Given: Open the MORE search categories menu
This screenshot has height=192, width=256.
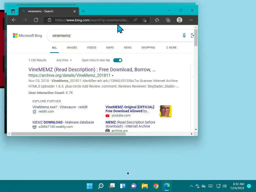Looking at the screenshot, I should 171,47.
